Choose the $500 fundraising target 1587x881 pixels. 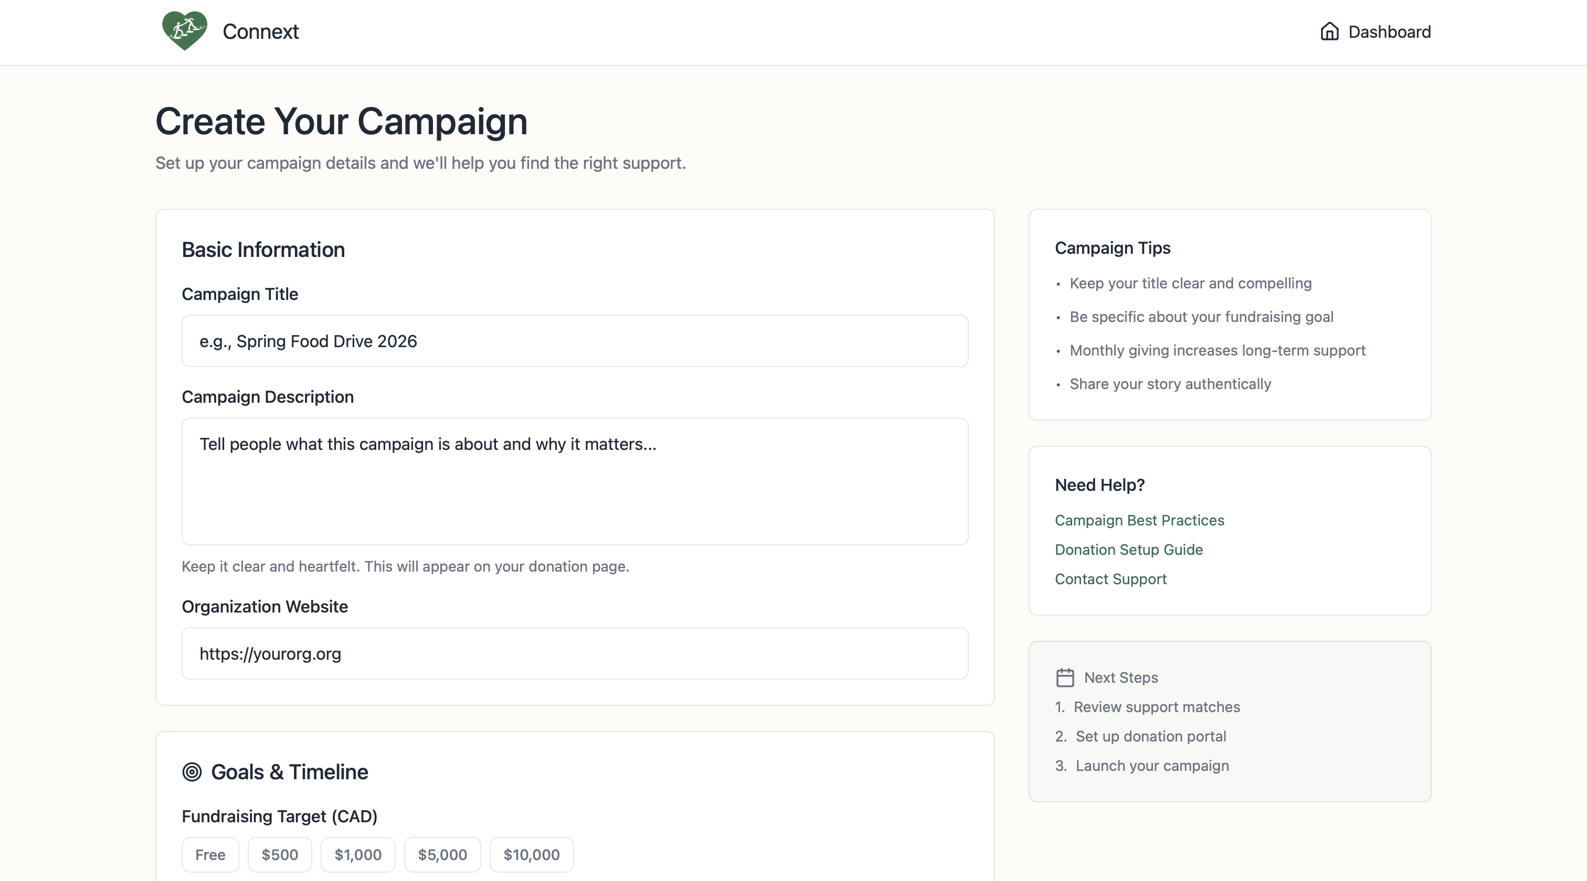coord(280,855)
